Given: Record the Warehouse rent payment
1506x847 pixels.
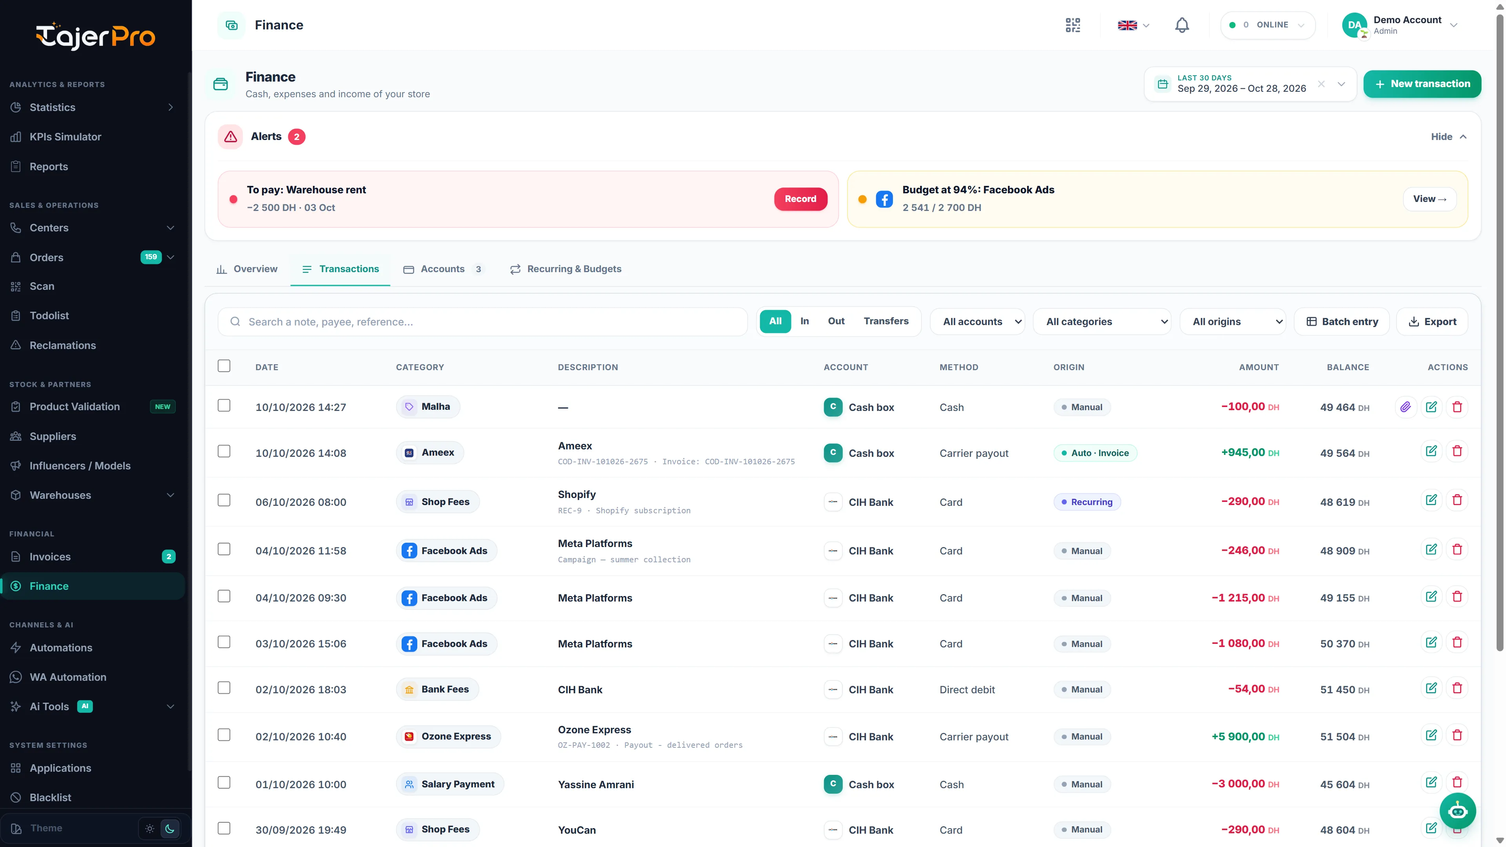Looking at the screenshot, I should click(800, 199).
